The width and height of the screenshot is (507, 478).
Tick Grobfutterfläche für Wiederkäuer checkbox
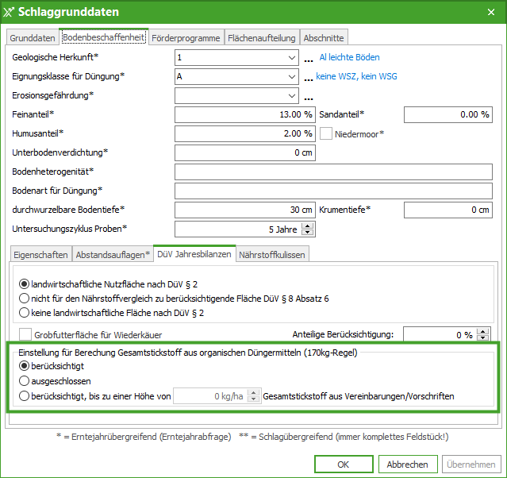25,334
